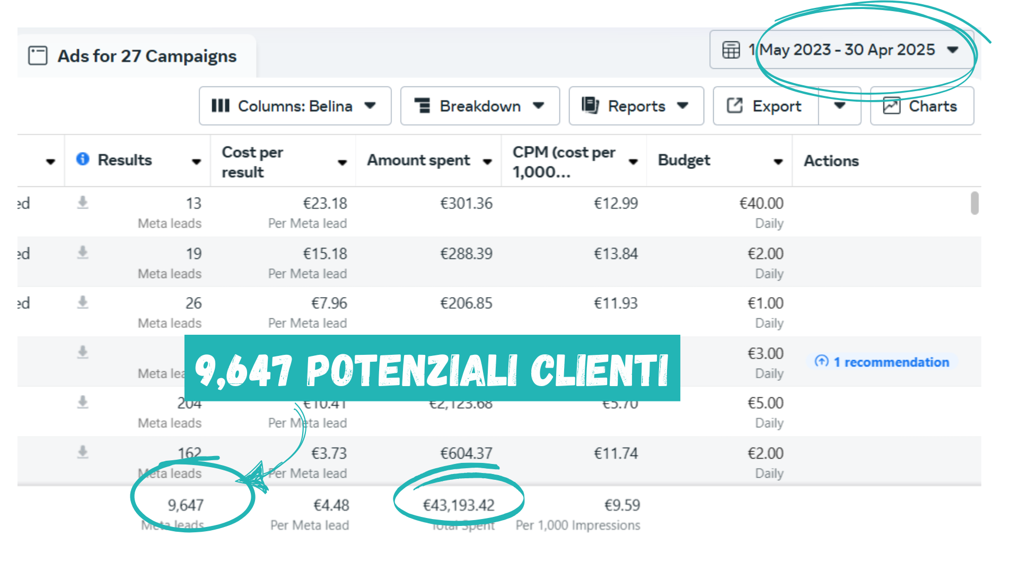Click the columns bars icon
The width and height of the screenshot is (1018, 572).
[x=221, y=106]
